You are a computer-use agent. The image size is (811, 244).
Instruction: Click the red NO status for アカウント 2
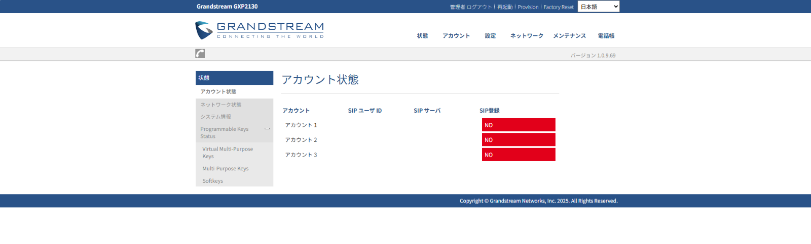(519, 140)
